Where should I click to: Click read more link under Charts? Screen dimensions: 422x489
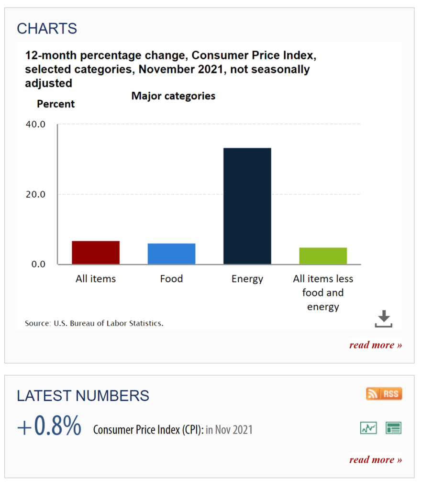[376, 345]
